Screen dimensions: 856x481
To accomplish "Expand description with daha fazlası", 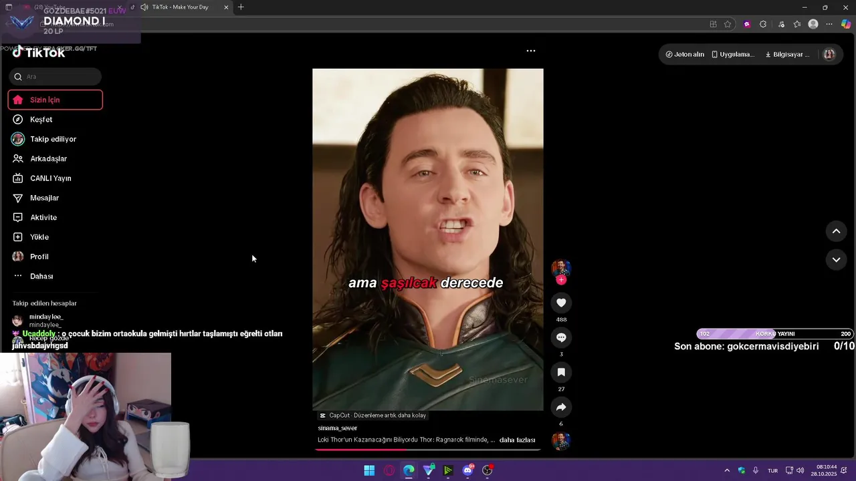I will 517,440.
